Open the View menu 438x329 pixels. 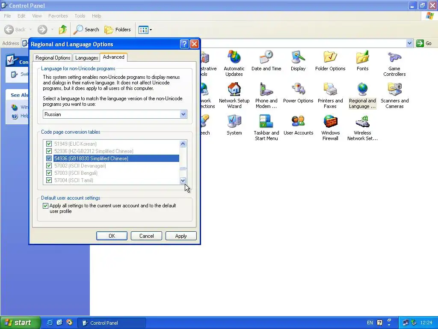click(37, 16)
